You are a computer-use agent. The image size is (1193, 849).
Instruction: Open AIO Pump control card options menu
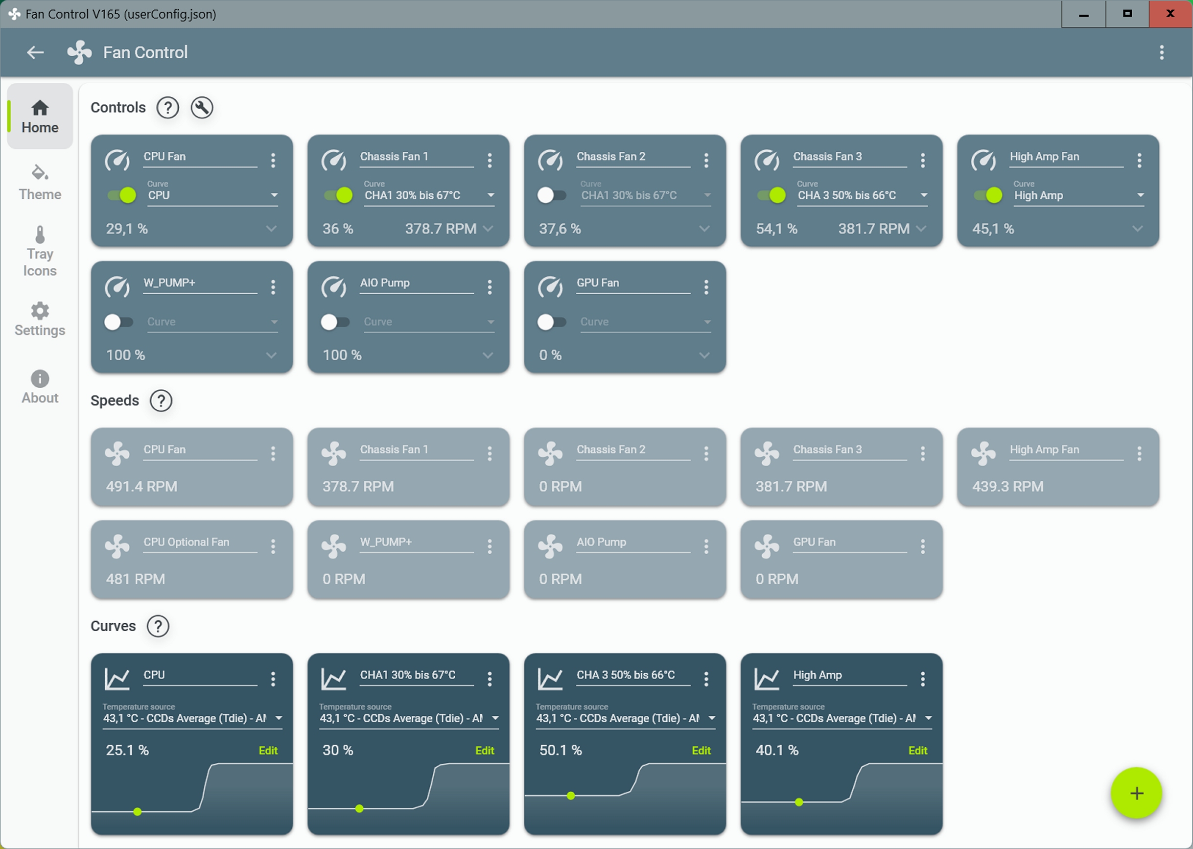point(490,287)
